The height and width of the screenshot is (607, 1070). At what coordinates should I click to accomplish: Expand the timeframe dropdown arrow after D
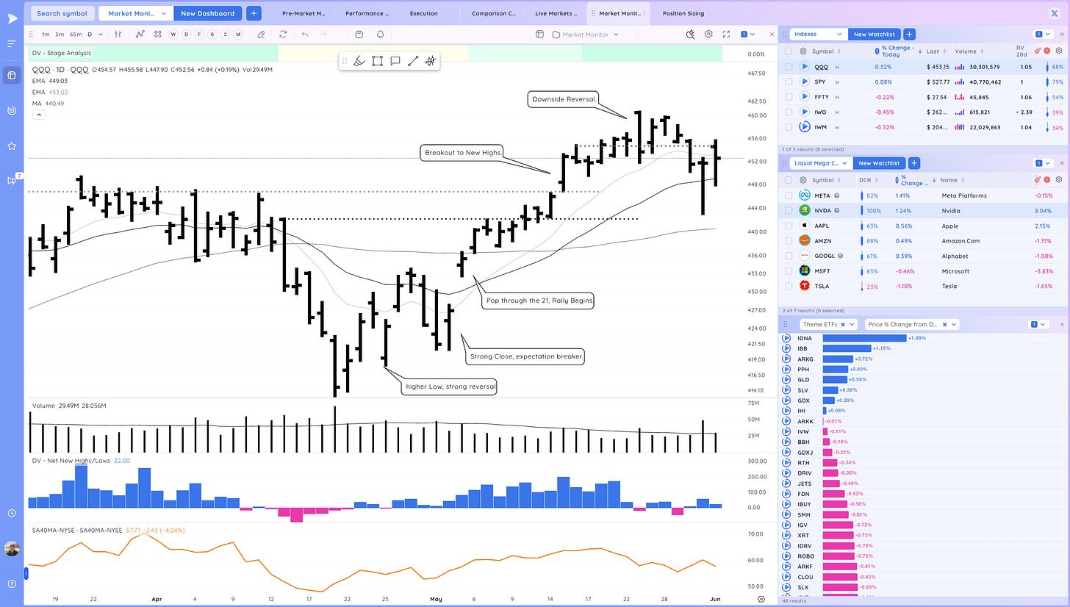click(101, 34)
